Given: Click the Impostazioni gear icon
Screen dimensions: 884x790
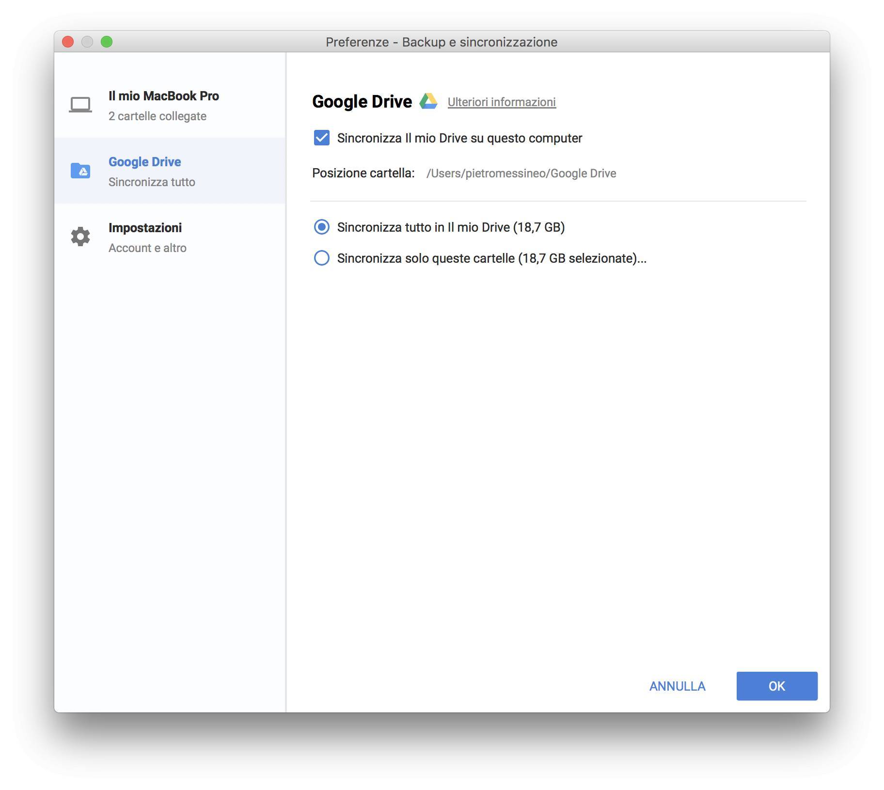Looking at the screenshot, I should tap(80, 237).
